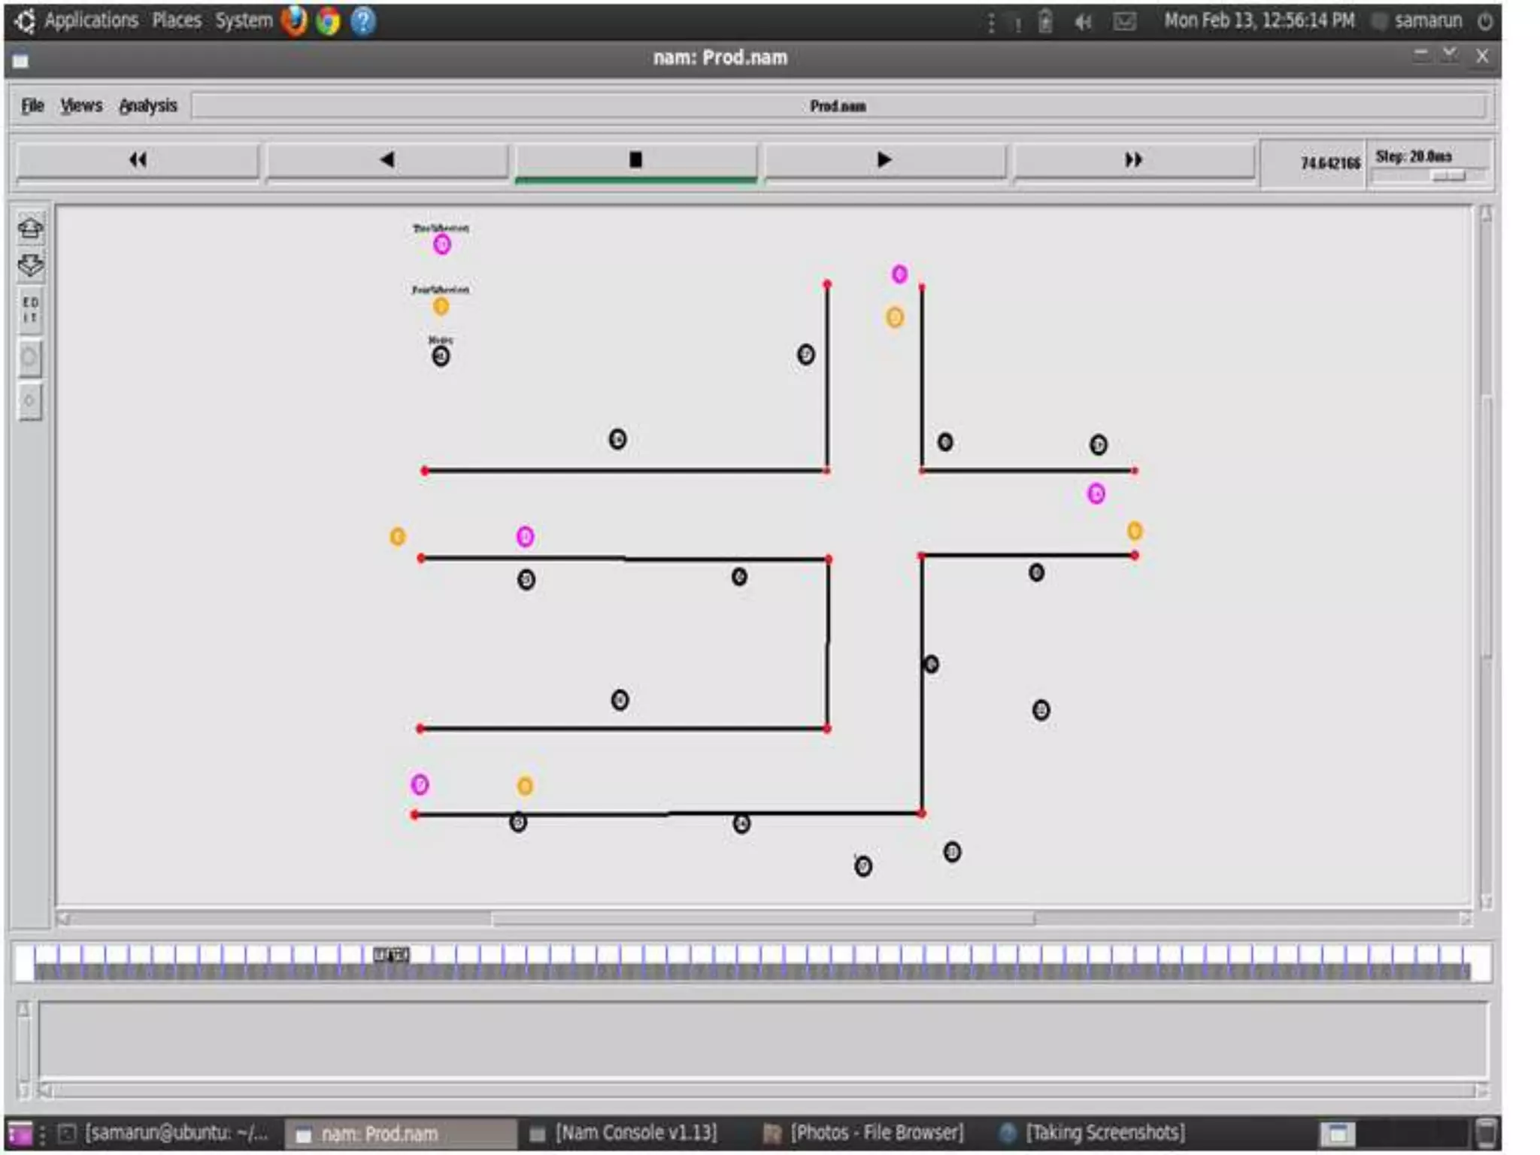Click the rewind playback button
Screen dimensions: 1540x1155
(x=138, y=160)
